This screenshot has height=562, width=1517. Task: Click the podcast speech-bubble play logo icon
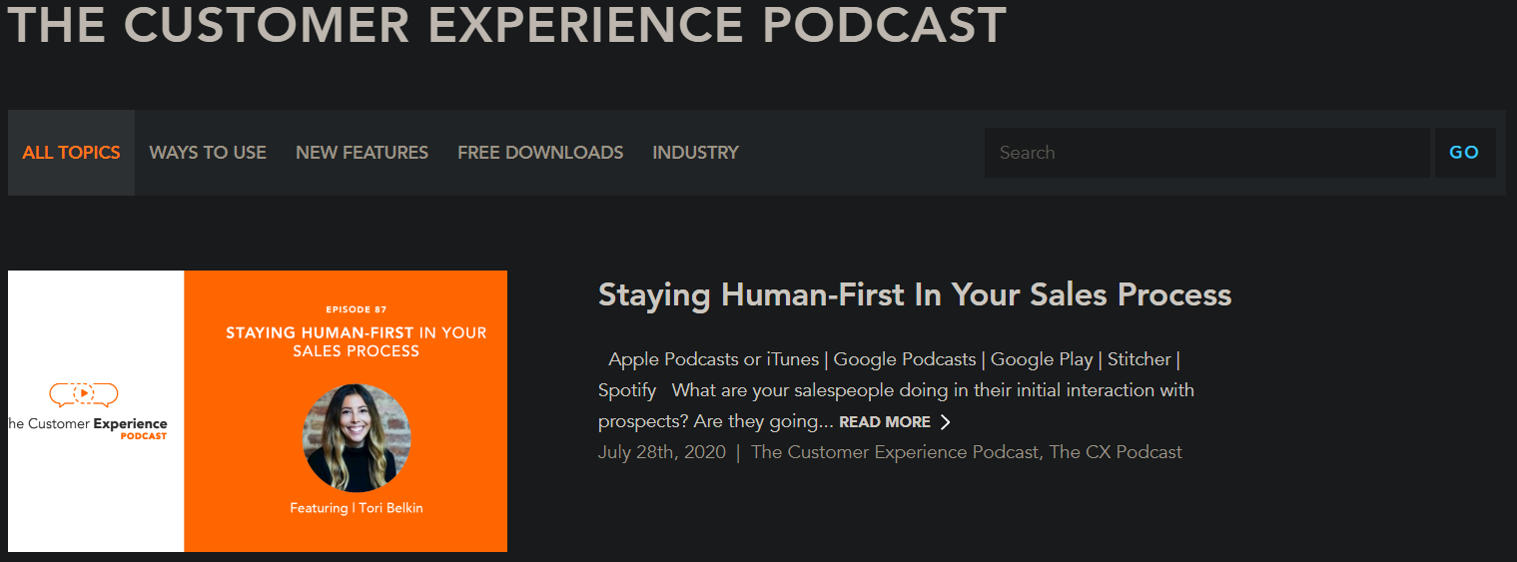coord(84,394)
